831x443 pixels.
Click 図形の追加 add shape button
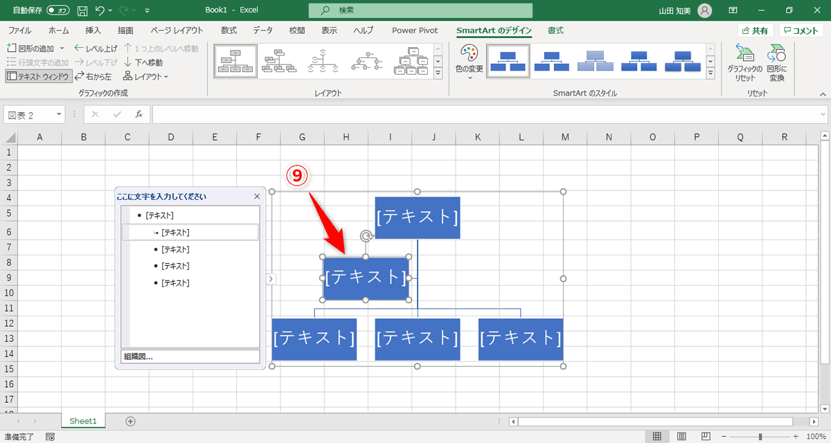pos(30,48)
